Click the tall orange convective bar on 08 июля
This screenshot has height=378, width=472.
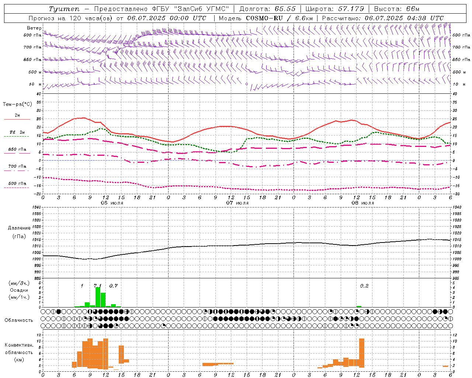coord(362,353)
